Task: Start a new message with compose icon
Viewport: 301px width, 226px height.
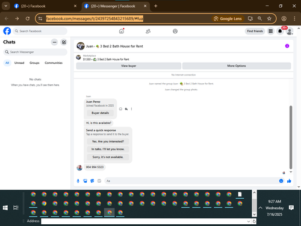Action: tap(64, 42)
